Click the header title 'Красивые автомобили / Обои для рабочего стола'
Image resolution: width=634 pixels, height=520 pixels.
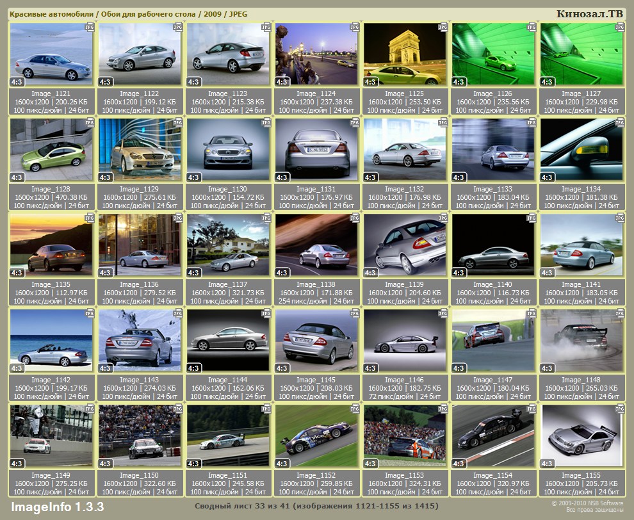102,14
